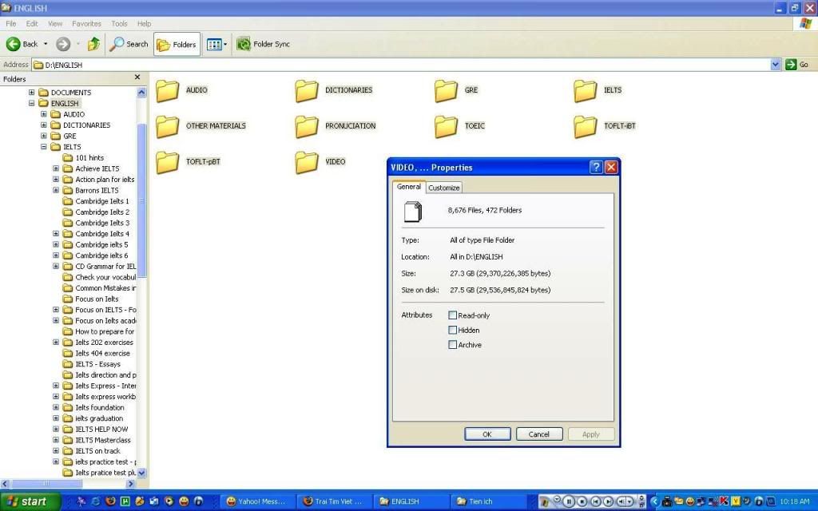Select the TOFLT-pBT folder icon
Screen dimensions: 818x511
click(x=168, y=162)
